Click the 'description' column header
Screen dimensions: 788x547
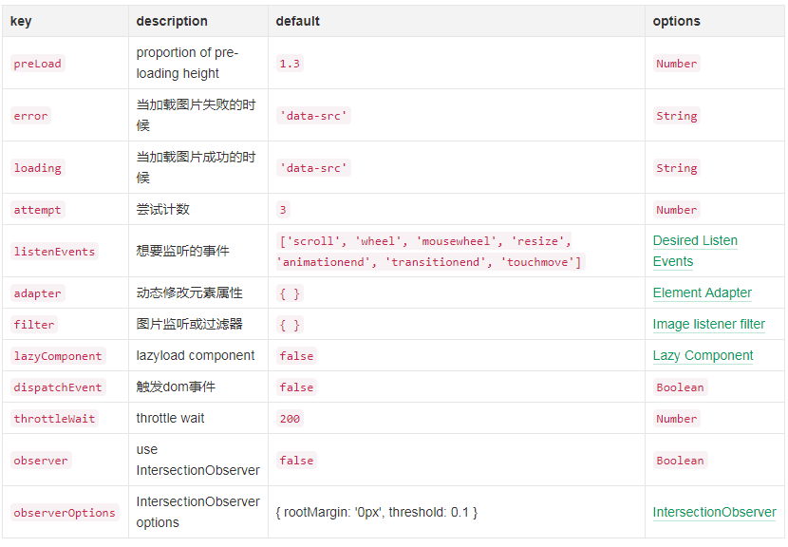pos(172,21)
